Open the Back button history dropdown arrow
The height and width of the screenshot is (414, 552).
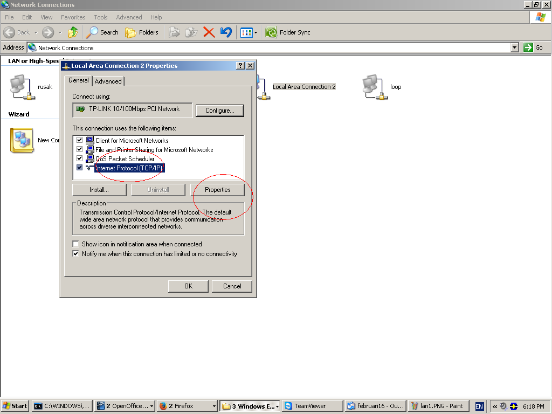pos(36,32)
